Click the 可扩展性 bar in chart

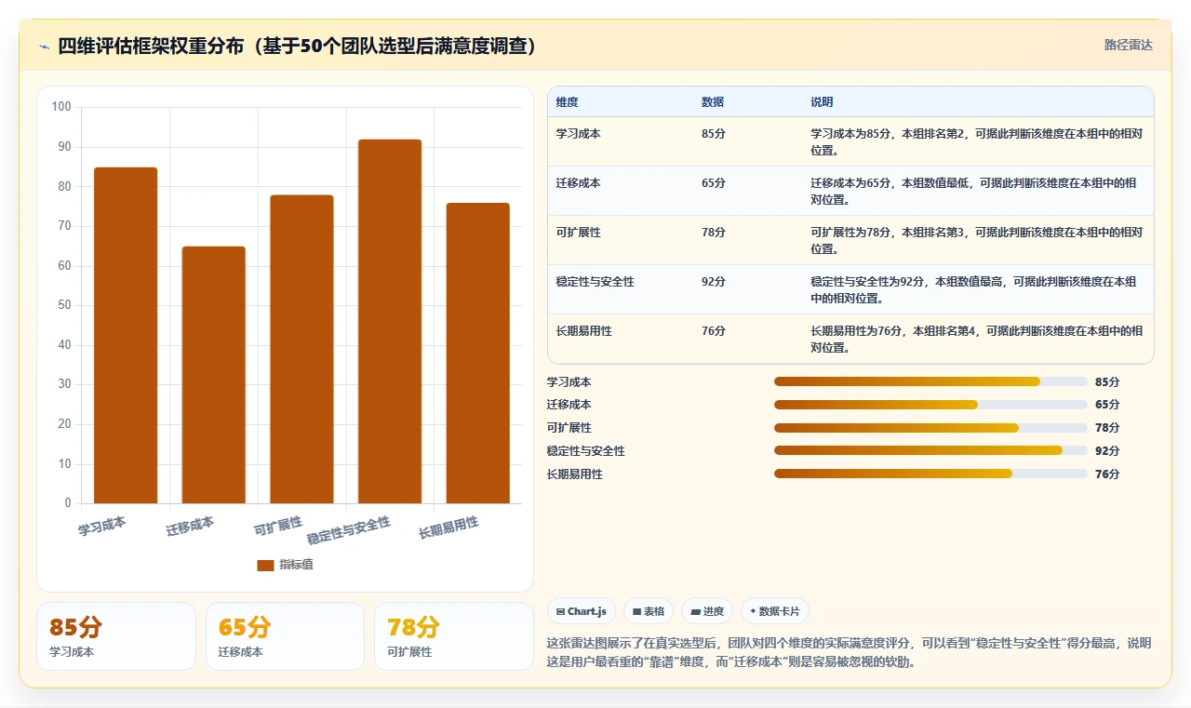pos(301,350)
